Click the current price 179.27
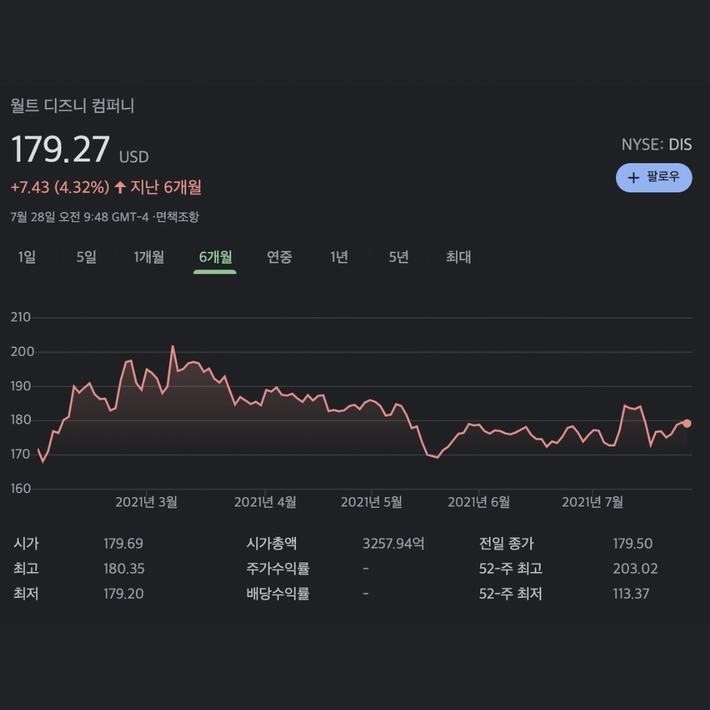This screenshot has width=710, height=710. 60,149
